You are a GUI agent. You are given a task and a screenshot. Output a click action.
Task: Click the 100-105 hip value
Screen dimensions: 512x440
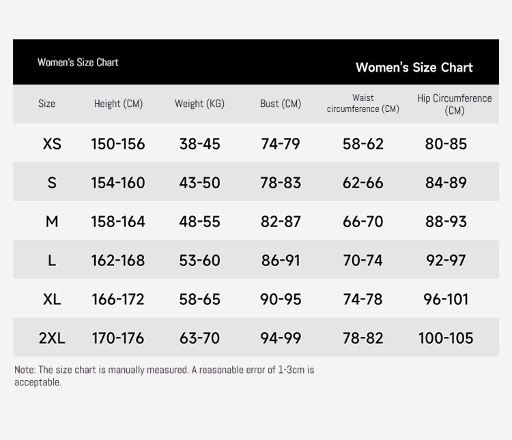446,338
